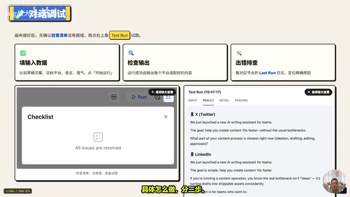Switch to the RESULT tab

click(208, 100)
